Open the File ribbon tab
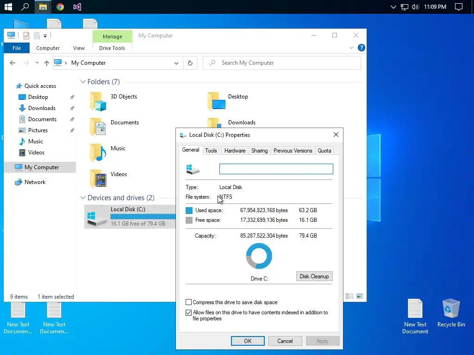This screenshot has height=355, width=474. [17, 48]
